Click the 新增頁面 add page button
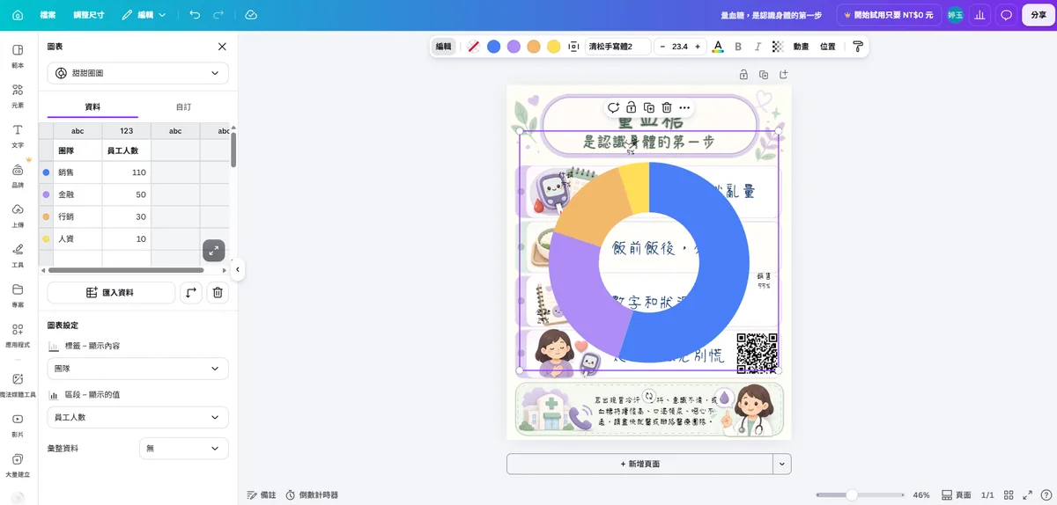 pos(639,464)
